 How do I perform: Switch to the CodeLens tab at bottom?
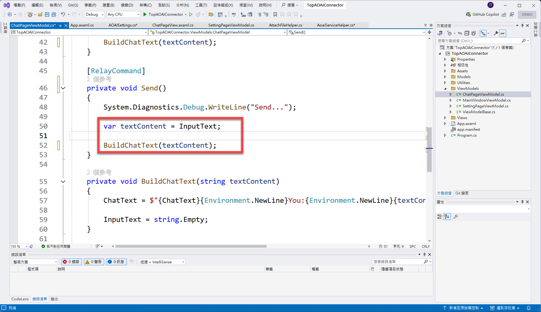point(20,299)
